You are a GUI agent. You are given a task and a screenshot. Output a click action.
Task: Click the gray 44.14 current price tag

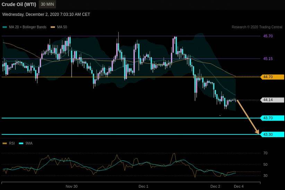pyautogui.click(x=272, y=100)
